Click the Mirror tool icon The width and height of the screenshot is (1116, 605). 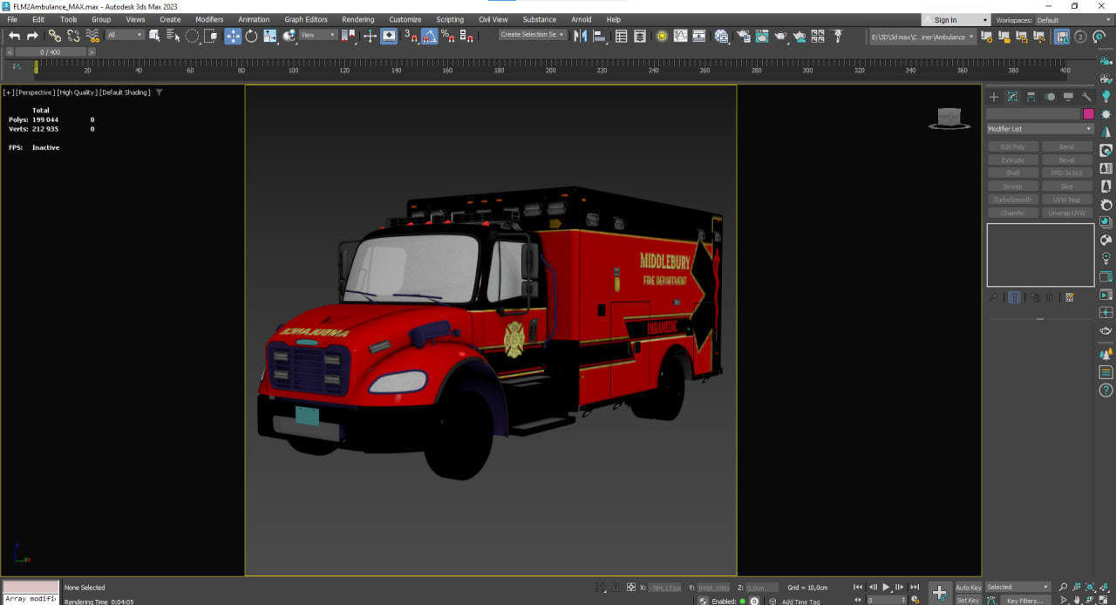[x=580, y=36]
